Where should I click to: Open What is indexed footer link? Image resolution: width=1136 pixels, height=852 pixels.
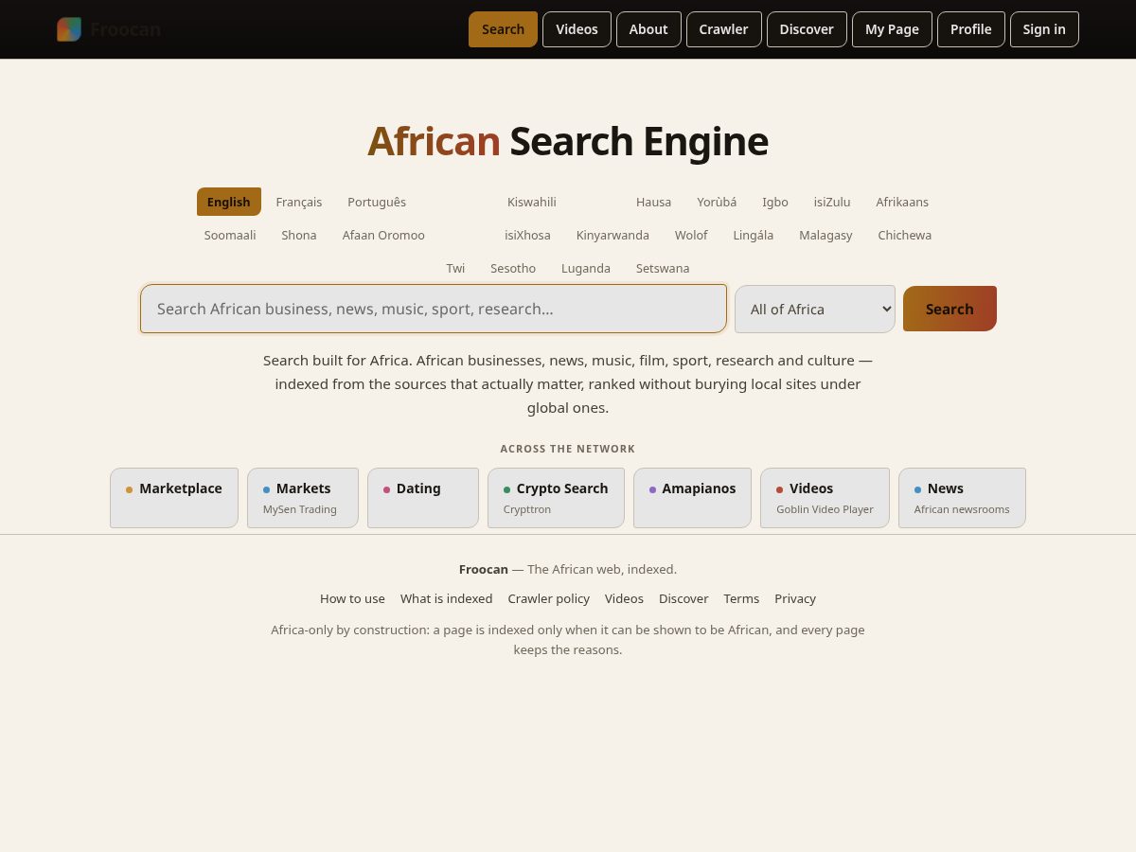pos(446,598)
